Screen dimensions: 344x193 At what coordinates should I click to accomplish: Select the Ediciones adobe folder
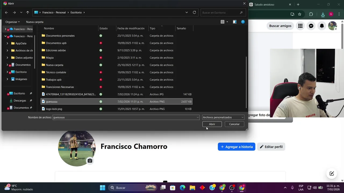pos(117,50)
